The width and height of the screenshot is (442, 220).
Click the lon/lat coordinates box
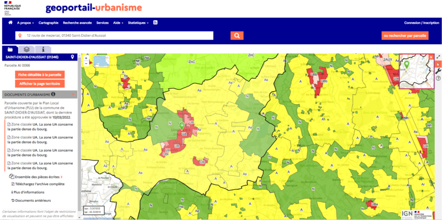point(94,211)
